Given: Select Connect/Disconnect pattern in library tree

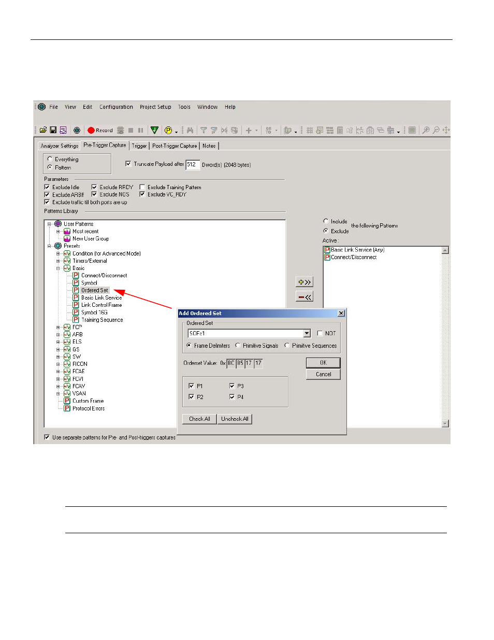Looking at the screenshot, I should pos(104,276).
